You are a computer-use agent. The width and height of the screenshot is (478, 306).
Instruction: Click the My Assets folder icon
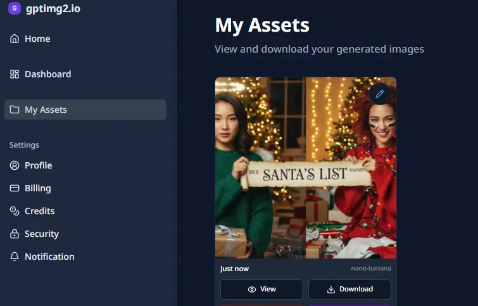(x=15, y=110)
